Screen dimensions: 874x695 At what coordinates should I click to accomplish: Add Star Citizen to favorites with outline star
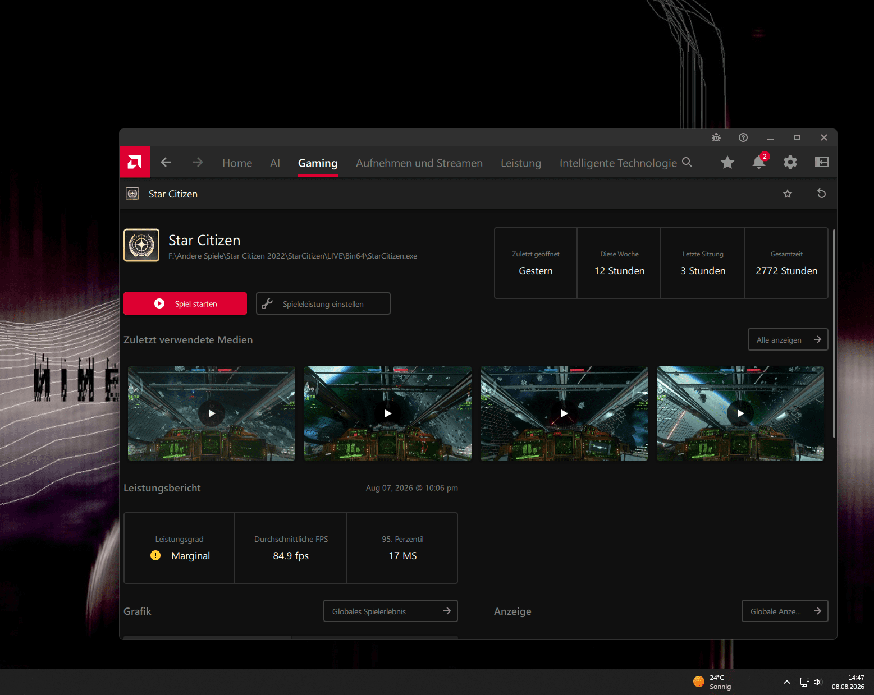click(788, 194)
